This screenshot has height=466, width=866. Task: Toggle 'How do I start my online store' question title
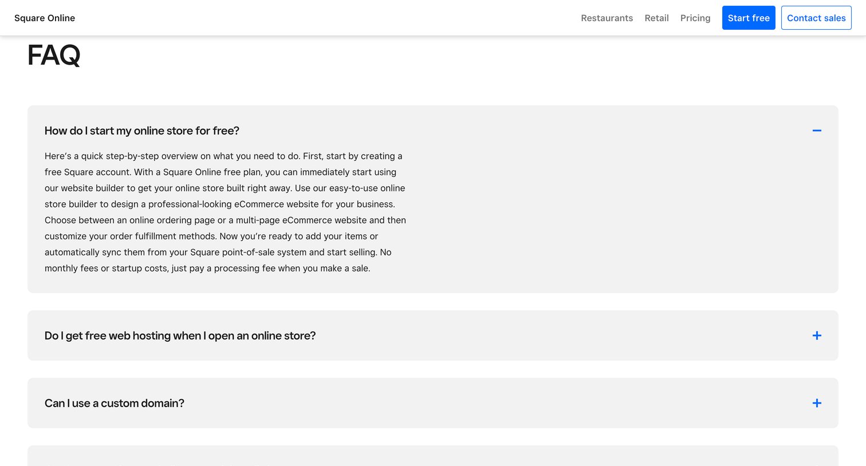(142, 131)
